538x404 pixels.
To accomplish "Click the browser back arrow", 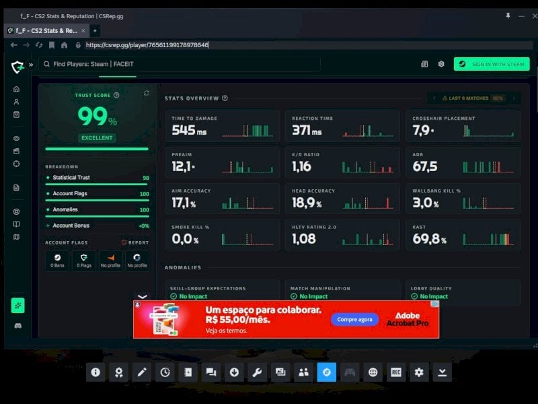I will pos(13,45).
